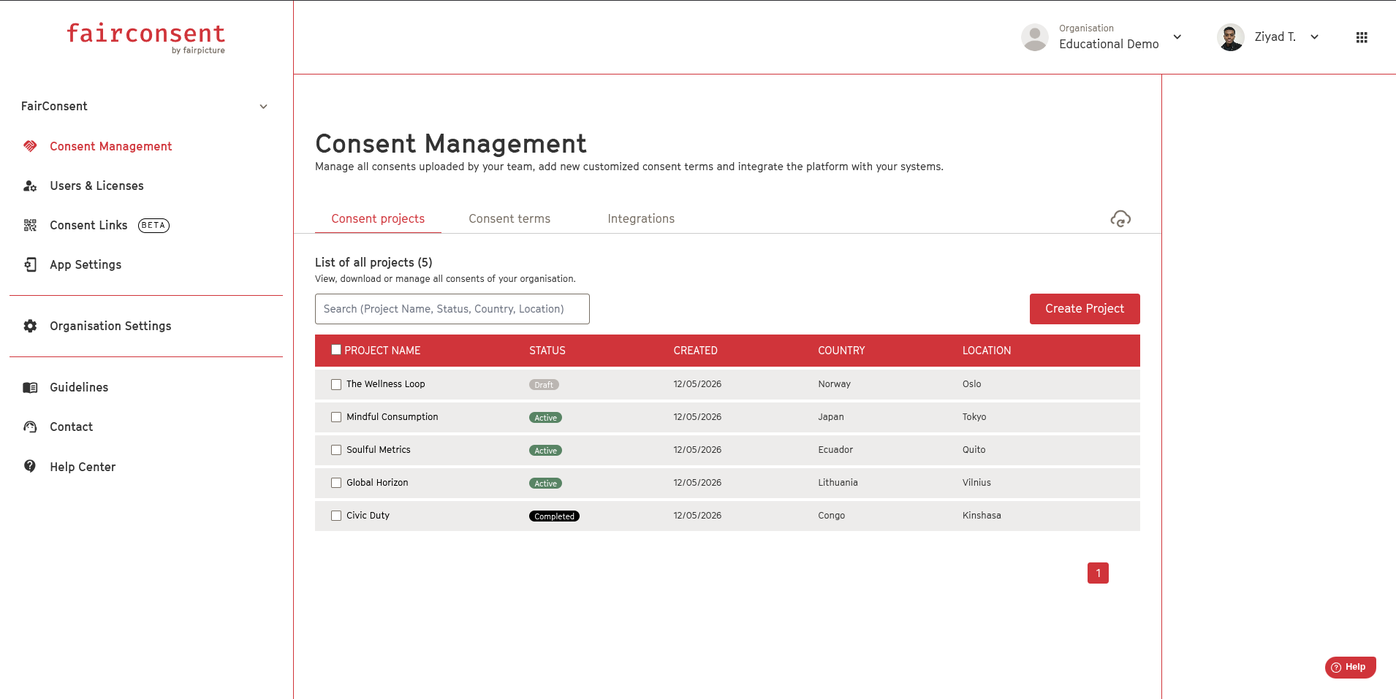This screenshot has height=699, width=1396.
Task: Click the Organisation Settings gear icon
Action: pos(30,326)
